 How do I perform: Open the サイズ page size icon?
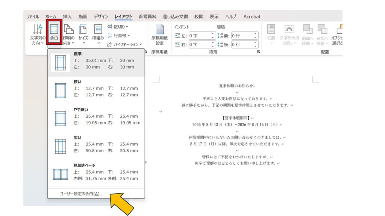click(x=83, y=34)
